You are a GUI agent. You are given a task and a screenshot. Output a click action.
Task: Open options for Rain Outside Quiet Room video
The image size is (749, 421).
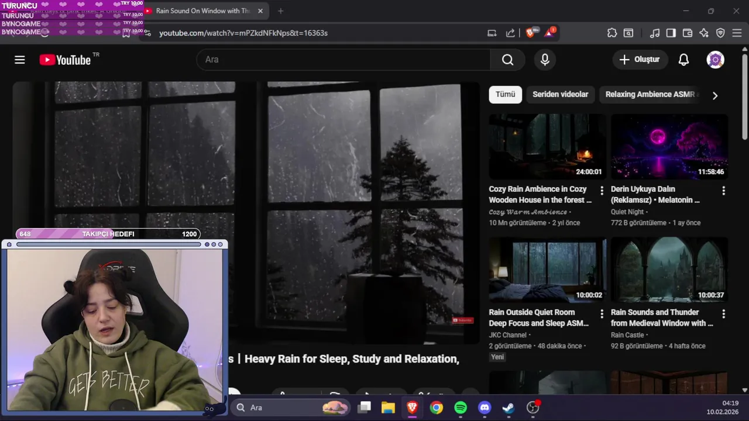tap(602, 314)
